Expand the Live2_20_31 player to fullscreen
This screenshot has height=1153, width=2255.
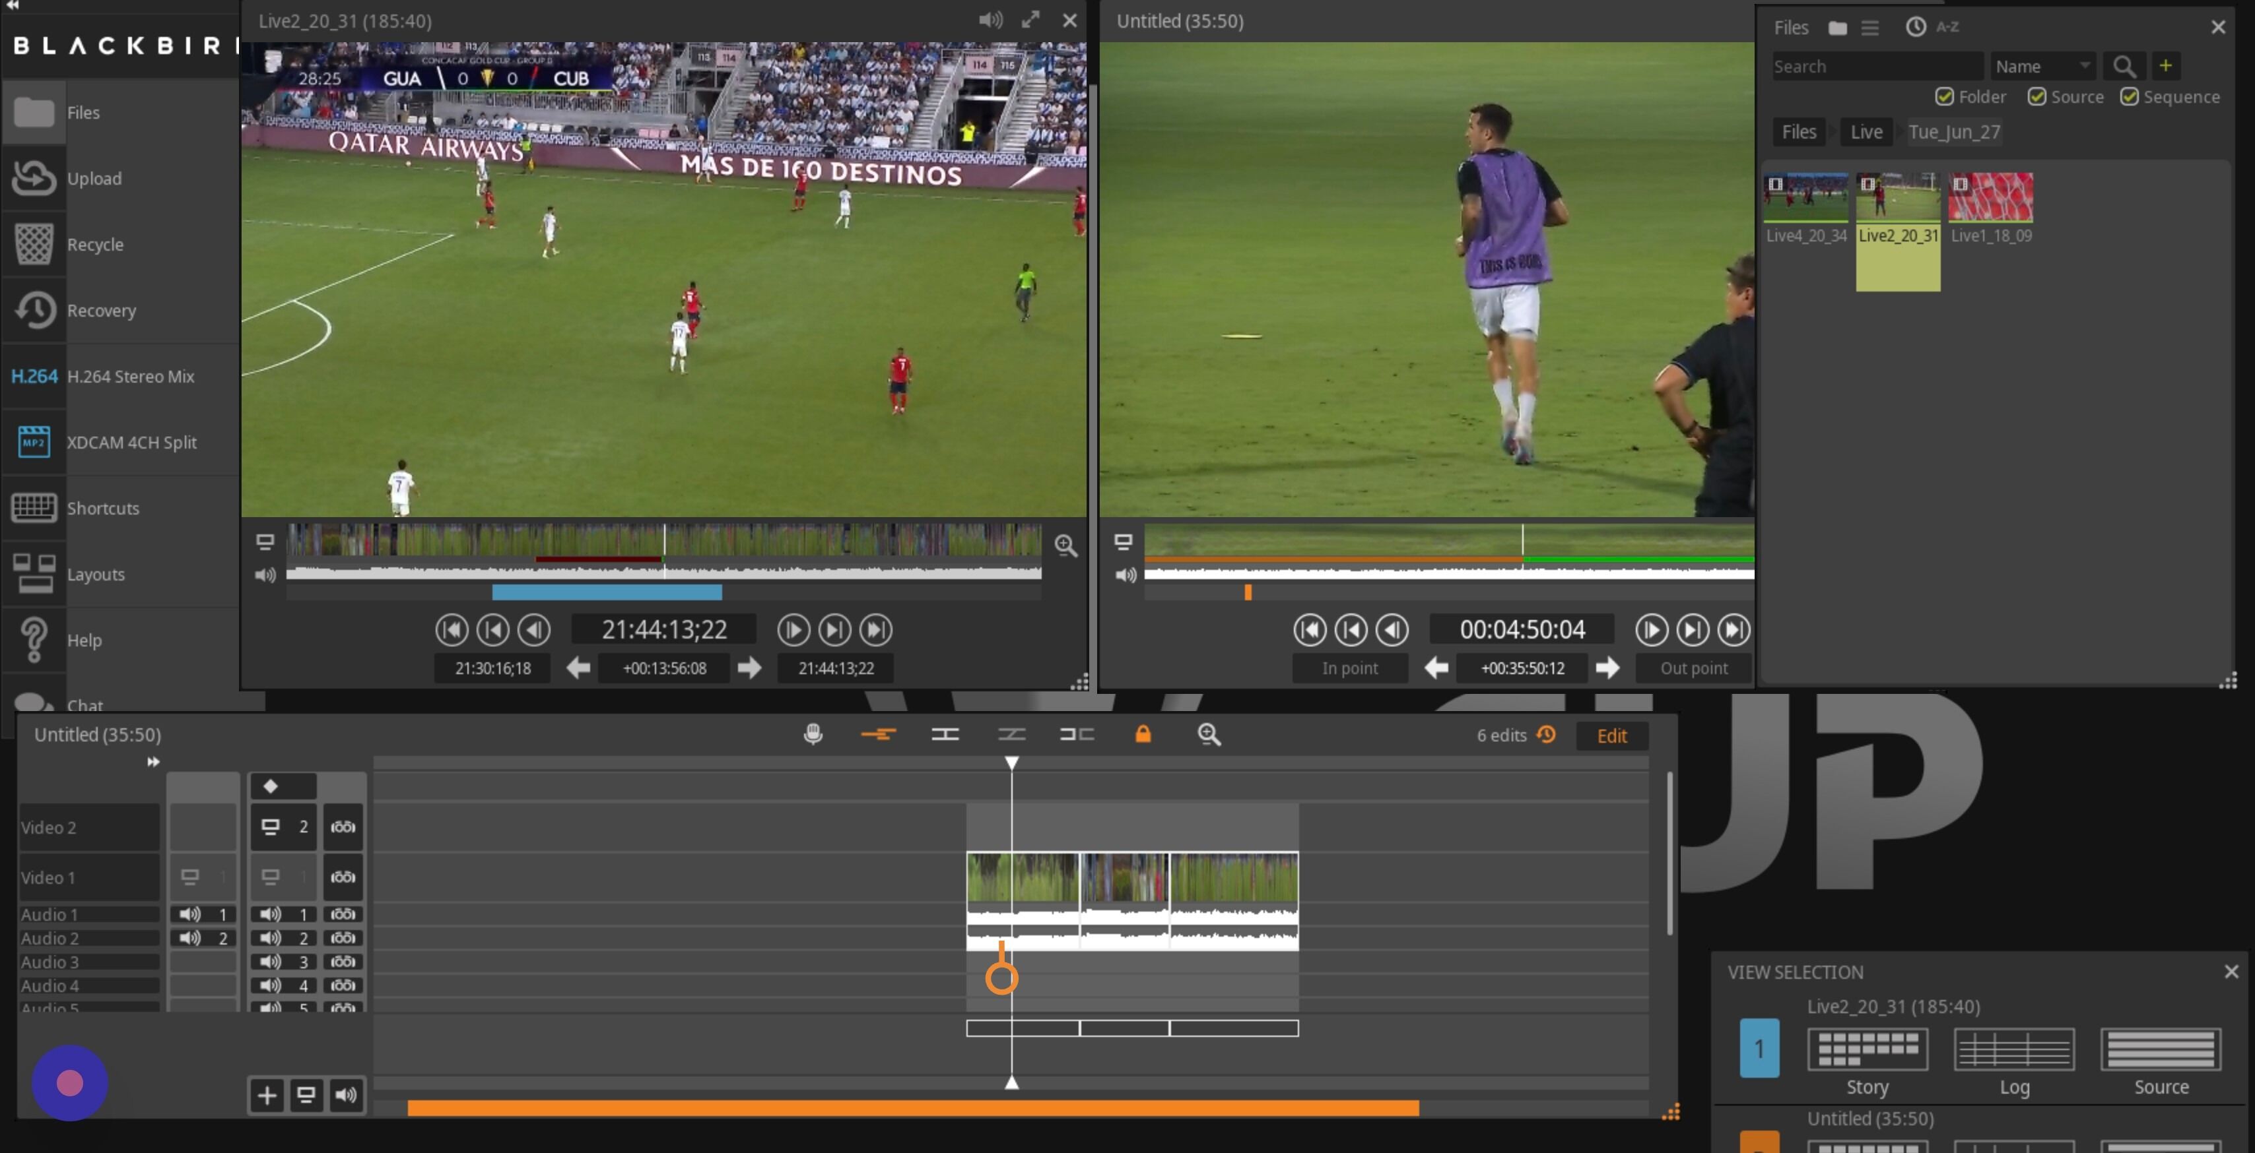coord(1030,20)
